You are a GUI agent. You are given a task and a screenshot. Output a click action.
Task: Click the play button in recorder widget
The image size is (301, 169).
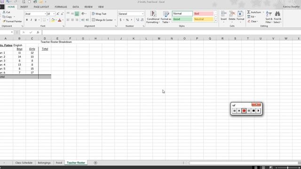click(258, 111)
